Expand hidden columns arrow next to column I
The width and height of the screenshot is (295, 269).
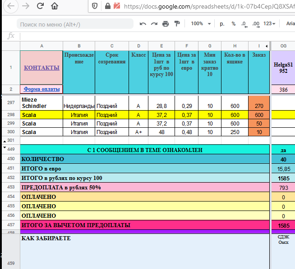point(267,46)
